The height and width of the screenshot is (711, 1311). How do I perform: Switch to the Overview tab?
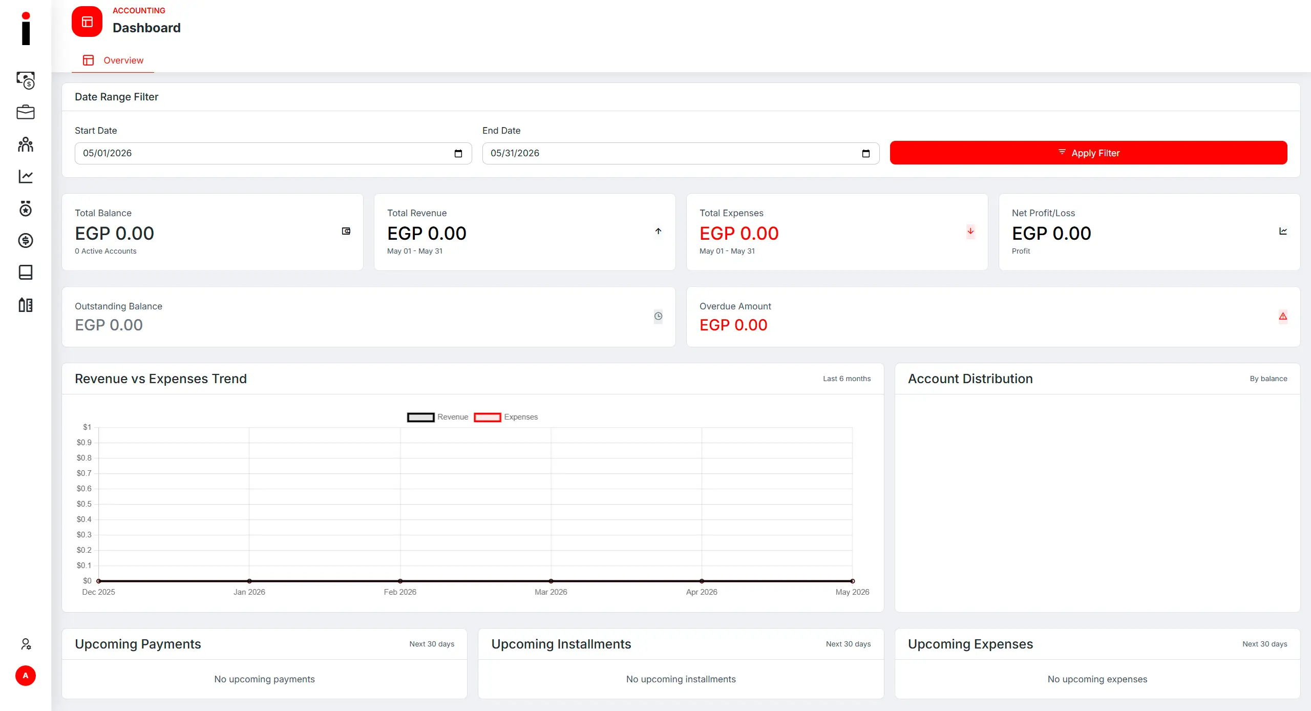pos(113,60)
